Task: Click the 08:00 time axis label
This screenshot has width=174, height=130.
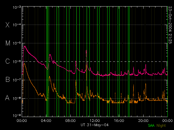Action: (70, 121)
